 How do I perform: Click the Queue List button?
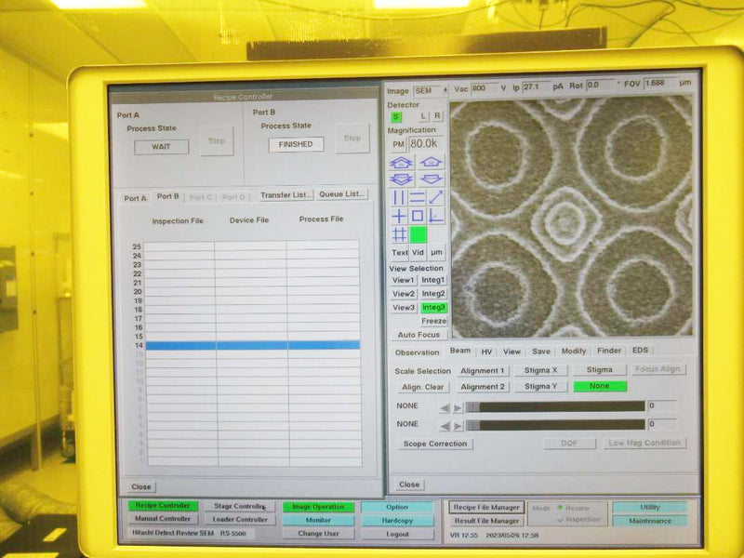[341, 194]
